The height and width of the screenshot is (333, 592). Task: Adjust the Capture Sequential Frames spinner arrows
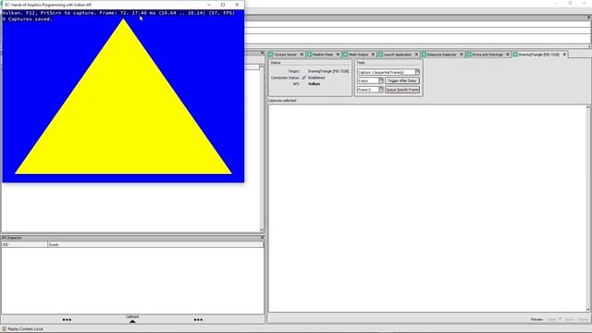[417, 72]
